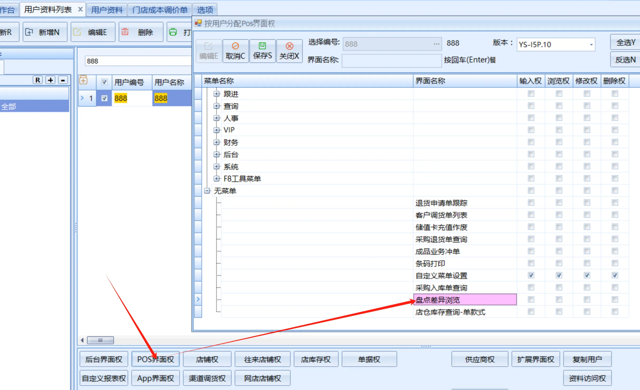Click the R filter button near the left panel
Image resolution: width=640 pixels, height=390 pixels.
(37, 80)
